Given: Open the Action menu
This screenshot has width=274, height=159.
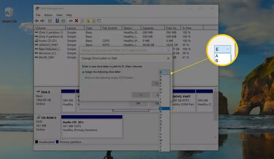Looking at the screenshot, I should pyautogui.click(x=48, y=15).
